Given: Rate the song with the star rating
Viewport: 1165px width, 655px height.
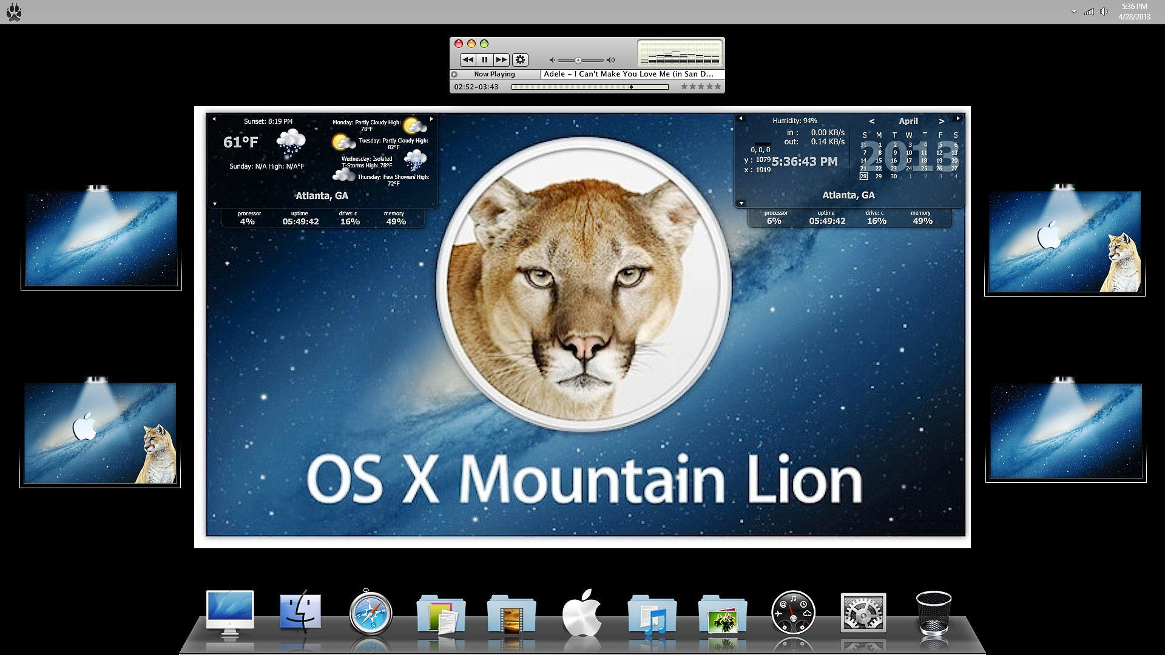Looking at the screenshot, I should (701, 87).
